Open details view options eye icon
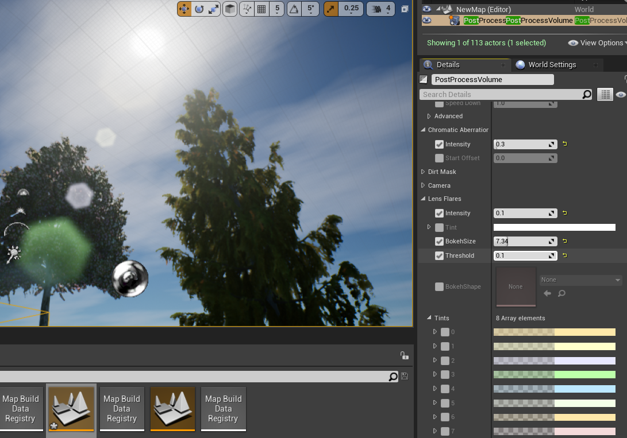627x438 pixels. click(621, 95)
